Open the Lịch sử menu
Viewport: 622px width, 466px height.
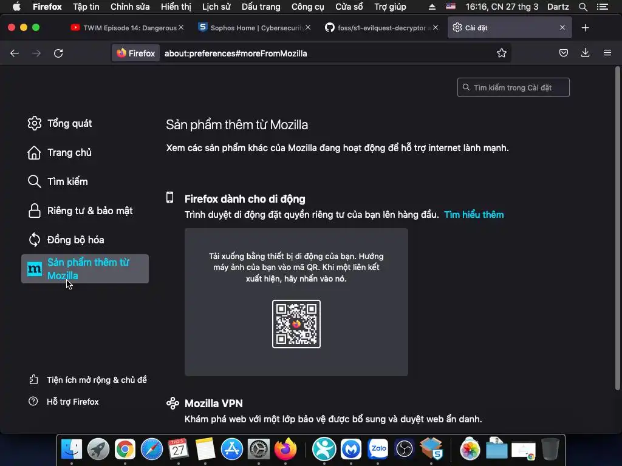(x=216, y=7)
